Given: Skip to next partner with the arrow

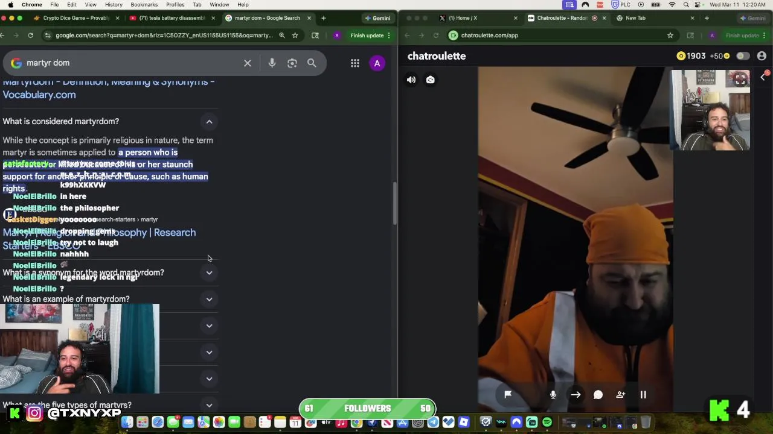Looking at the screenshot, I should pos(576,394).
